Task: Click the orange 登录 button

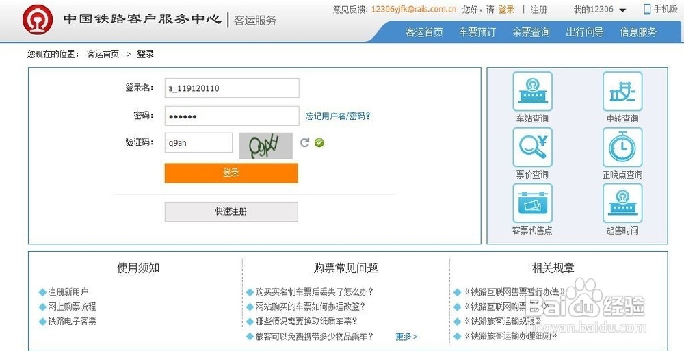Action: (x=231, y=173)
